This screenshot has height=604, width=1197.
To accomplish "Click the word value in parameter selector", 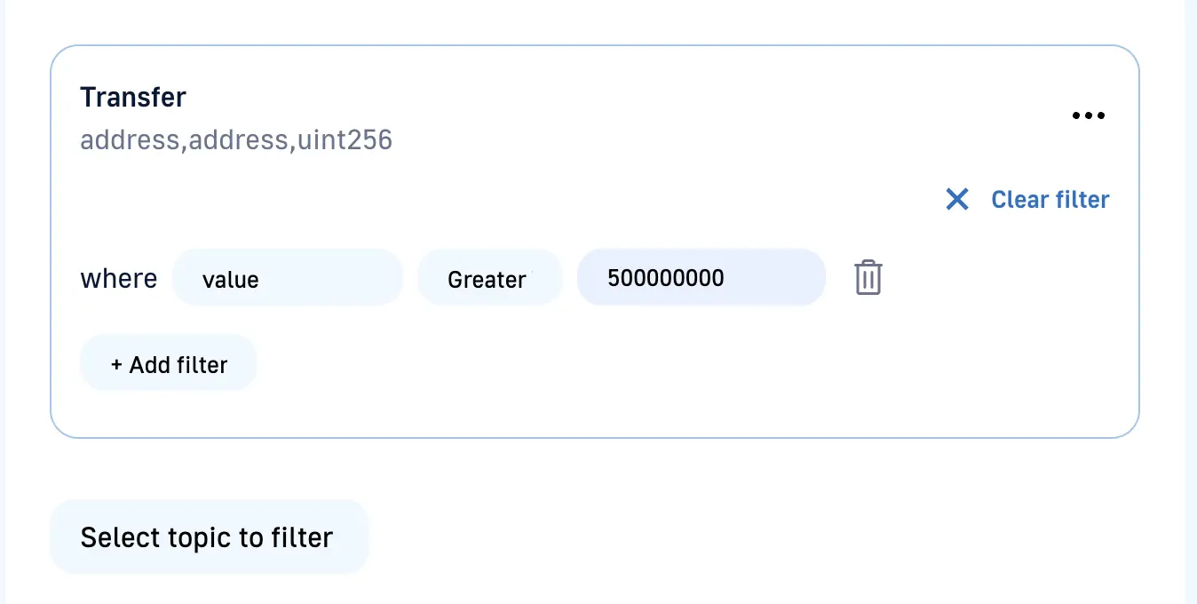I will [230, 279].
